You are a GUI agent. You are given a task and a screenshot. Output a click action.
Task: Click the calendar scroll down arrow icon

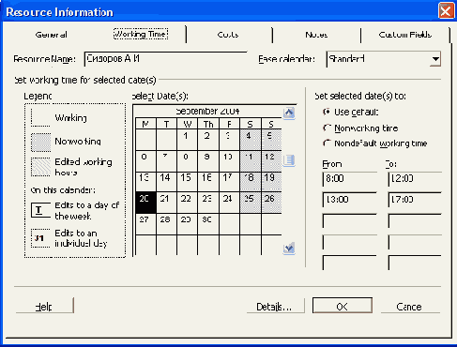coord(289,249)
